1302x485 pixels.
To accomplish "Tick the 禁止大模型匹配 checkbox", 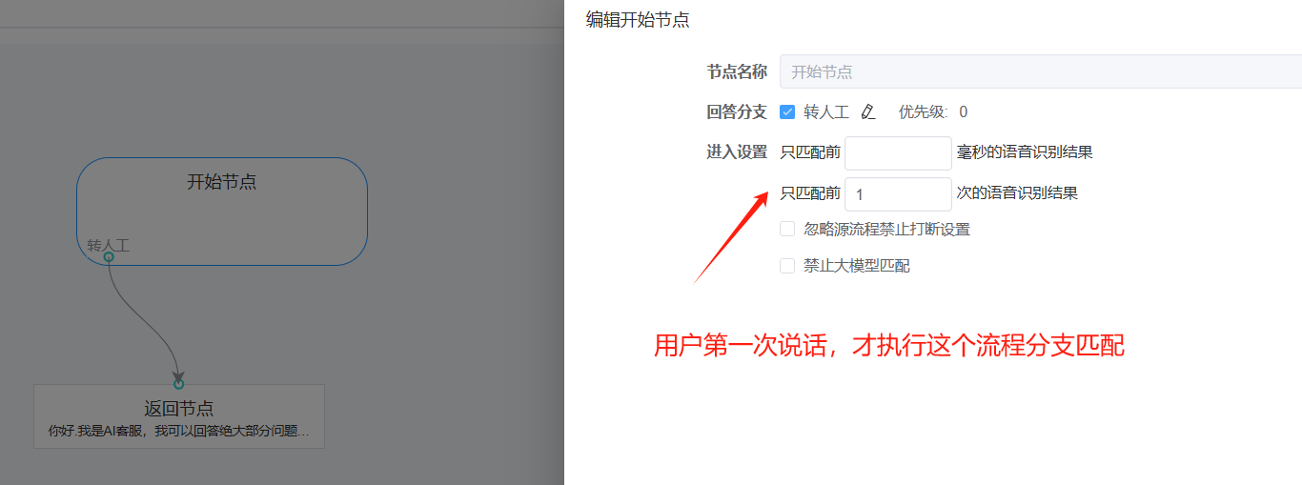I will (787, 266).
